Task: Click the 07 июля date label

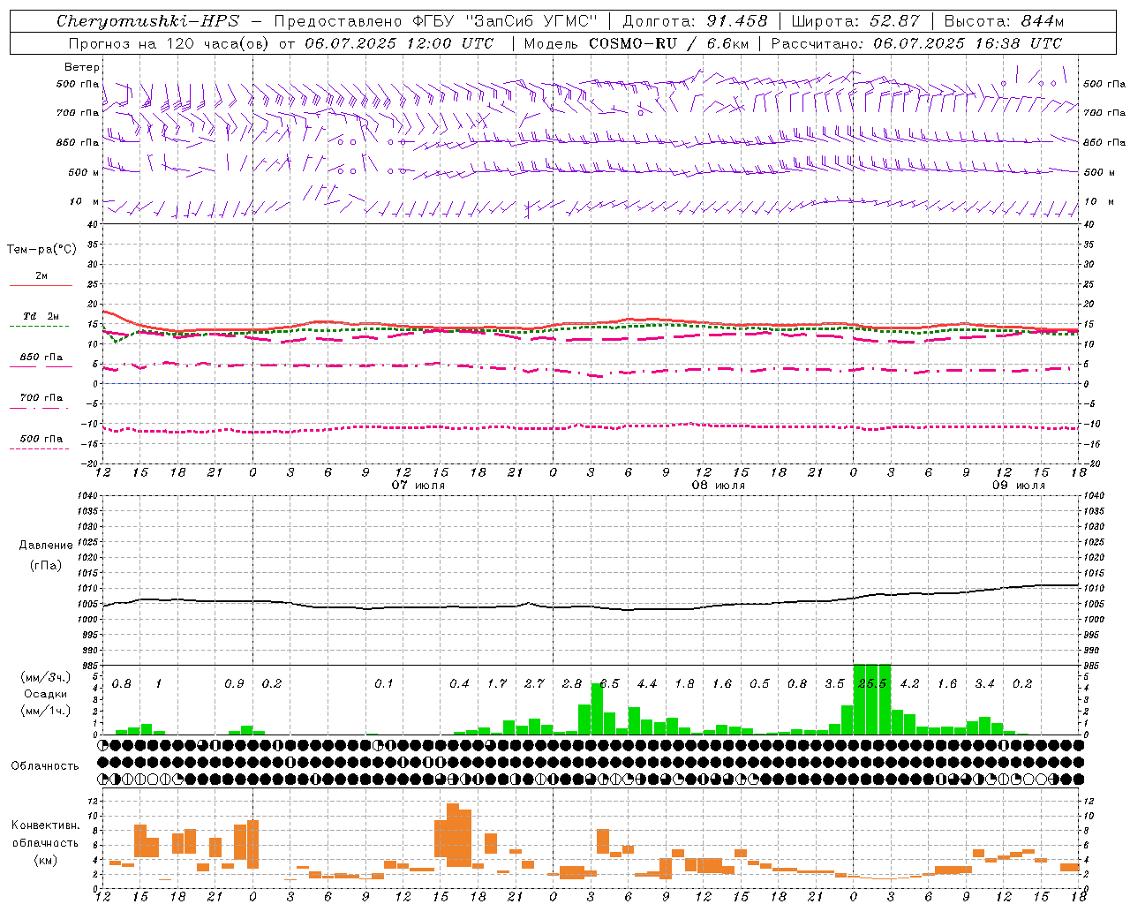Action: tap(418, 486)
